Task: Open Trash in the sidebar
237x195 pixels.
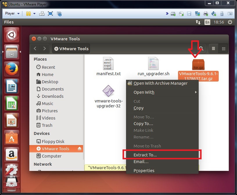Action: 56,125
